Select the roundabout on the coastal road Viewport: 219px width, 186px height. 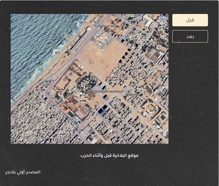[x=54, y=77]
